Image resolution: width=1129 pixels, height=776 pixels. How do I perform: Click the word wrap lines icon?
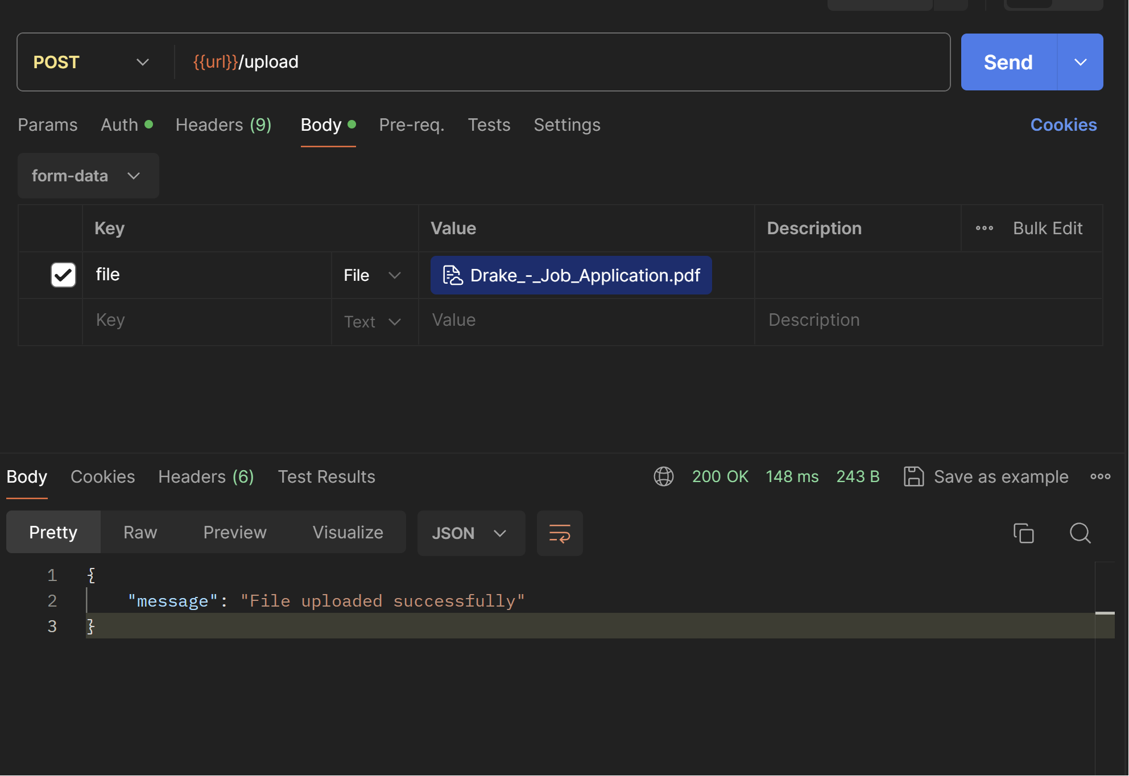point(560,533)
